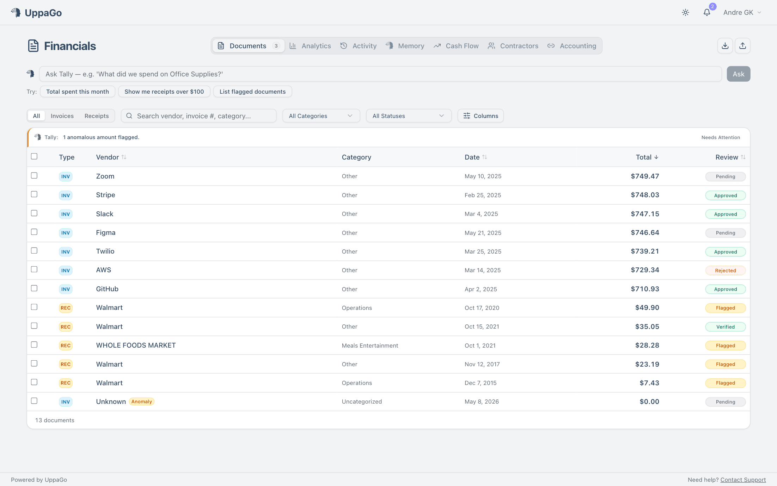
Task: Select the GitHub invoice checkbox
Action: [x=34, y=288]
